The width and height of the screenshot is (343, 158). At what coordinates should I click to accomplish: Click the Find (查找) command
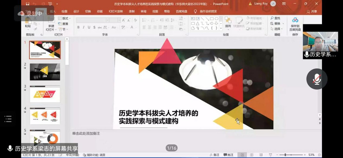tap(276, 18)
